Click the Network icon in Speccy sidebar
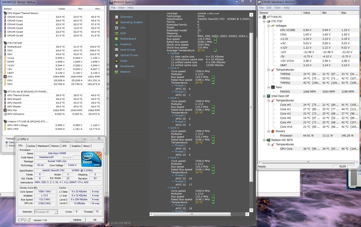The height and width of the screenshot is (227, 361). coord(116,71)
